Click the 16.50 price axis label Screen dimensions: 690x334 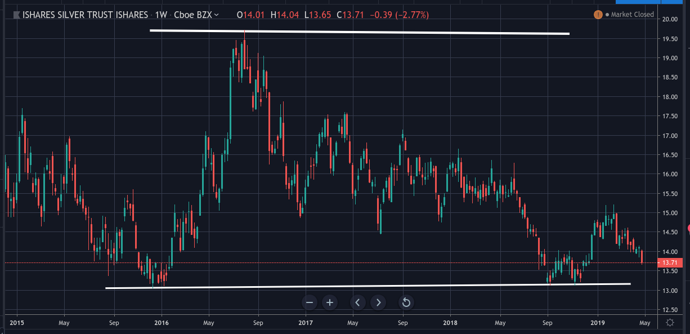(670, 155)
